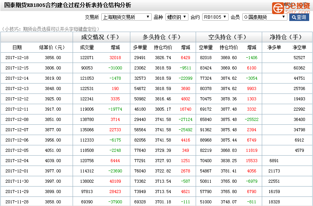Click long position value 82056

click(x=140, y=140)
